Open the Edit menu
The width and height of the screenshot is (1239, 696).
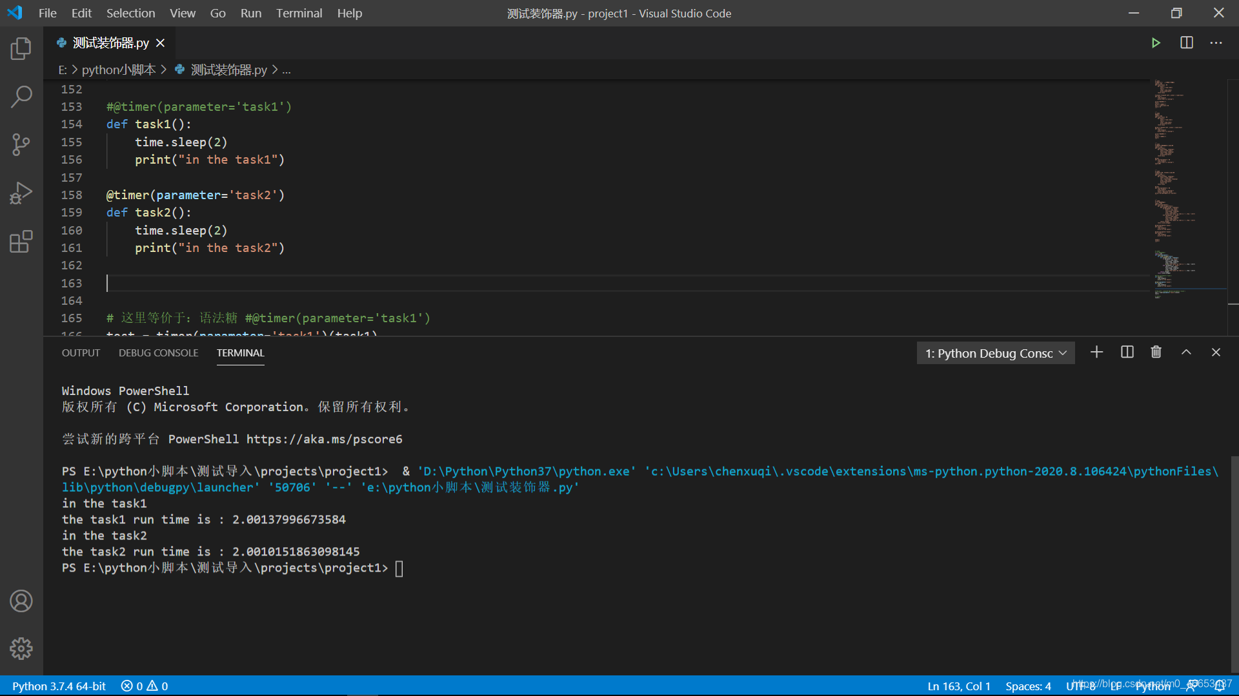pos(81,13)
